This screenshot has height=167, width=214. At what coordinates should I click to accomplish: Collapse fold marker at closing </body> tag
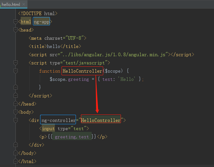click(x=15, y=153)
